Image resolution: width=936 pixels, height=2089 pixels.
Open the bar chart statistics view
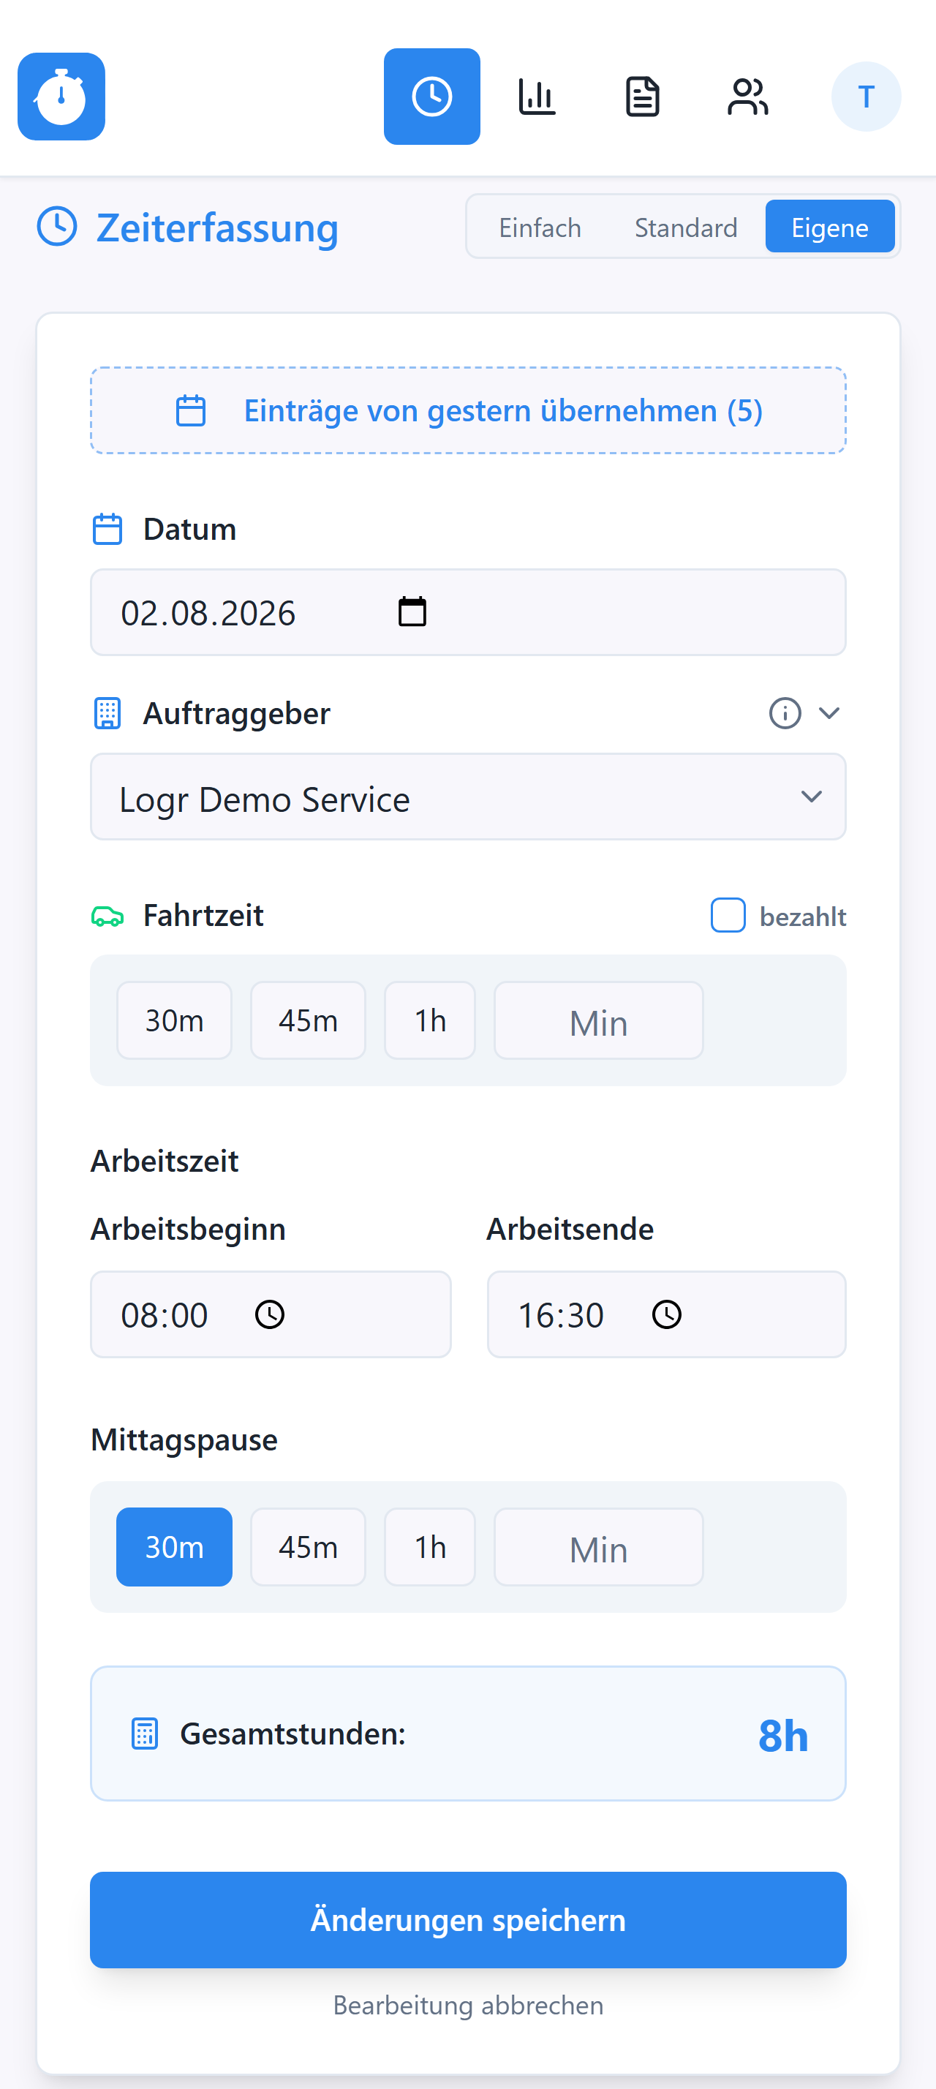537,97
